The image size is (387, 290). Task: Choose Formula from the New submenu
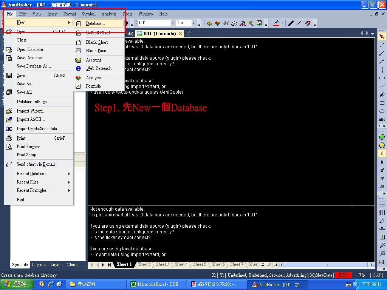click(x=99, y=86)
